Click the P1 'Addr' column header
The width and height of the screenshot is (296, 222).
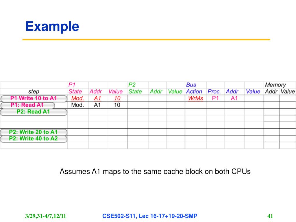tap(96, 92)
